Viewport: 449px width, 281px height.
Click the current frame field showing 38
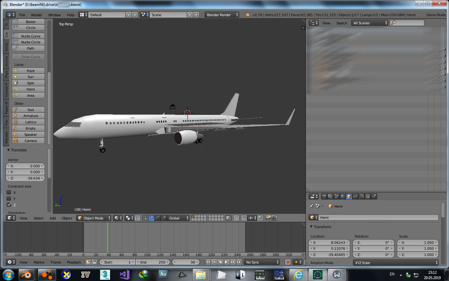pos(186,262)
